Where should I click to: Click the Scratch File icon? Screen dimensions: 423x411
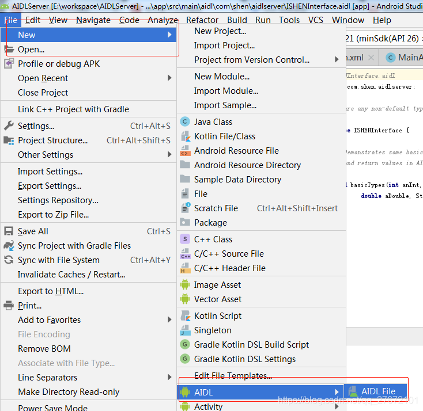(186, 208)
